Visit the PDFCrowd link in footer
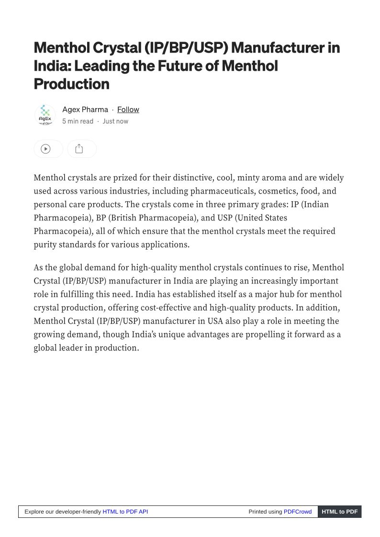Screen dimensions: 380x537 (x=298, y=512)
